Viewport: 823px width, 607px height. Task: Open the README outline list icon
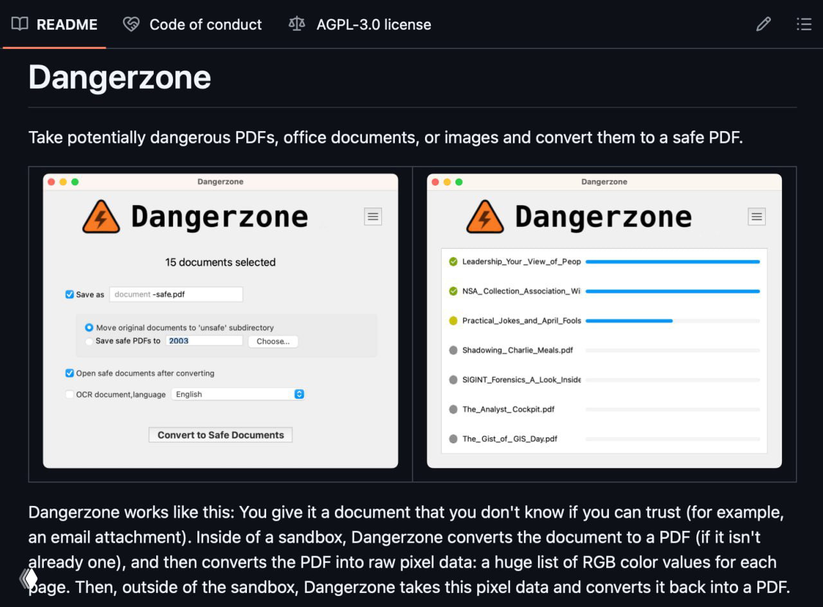point(804,24)
